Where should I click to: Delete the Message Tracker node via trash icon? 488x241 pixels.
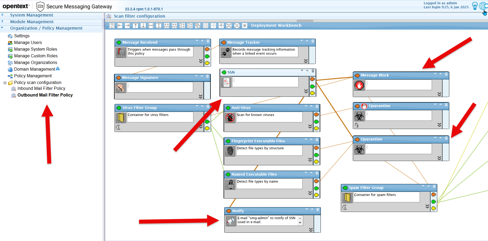click(x=313, y=41)
